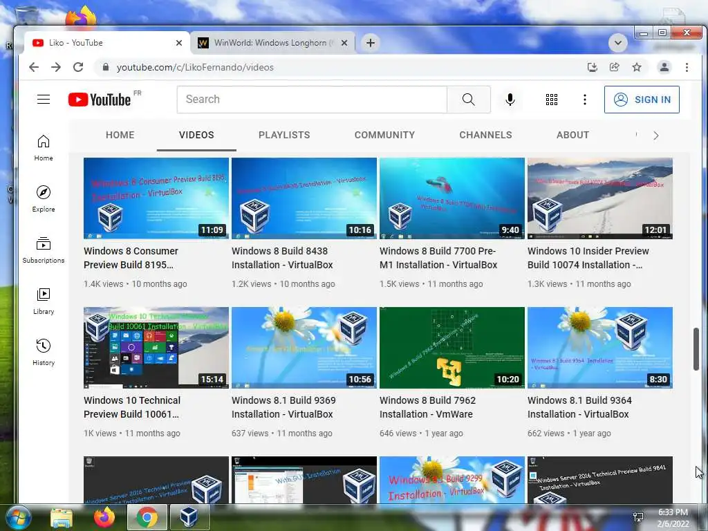Switch to the PLAYLISTS tab
708x531 pixels.
[284, 135]
